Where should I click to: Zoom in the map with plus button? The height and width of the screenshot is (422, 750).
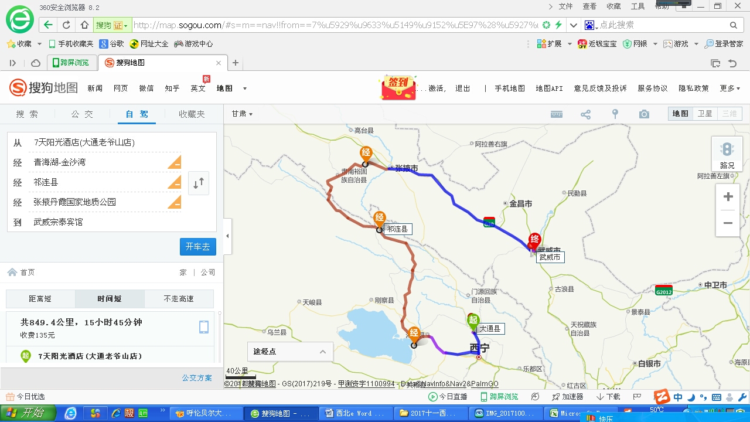(x=728, y=197)
